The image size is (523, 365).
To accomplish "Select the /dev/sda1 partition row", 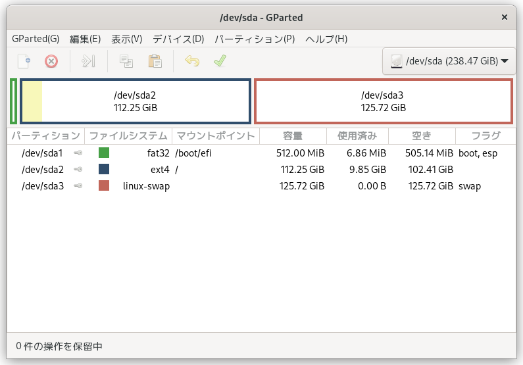I will coord(262,153).
